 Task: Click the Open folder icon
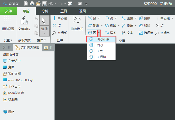(38, 4)
